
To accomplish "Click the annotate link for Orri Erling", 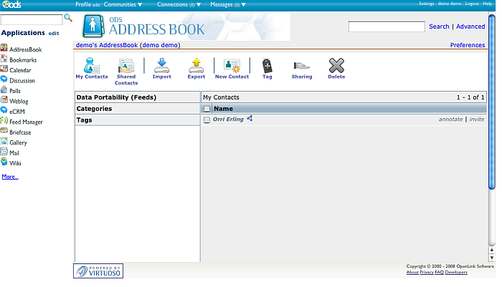I will click(x=450, y=120).
